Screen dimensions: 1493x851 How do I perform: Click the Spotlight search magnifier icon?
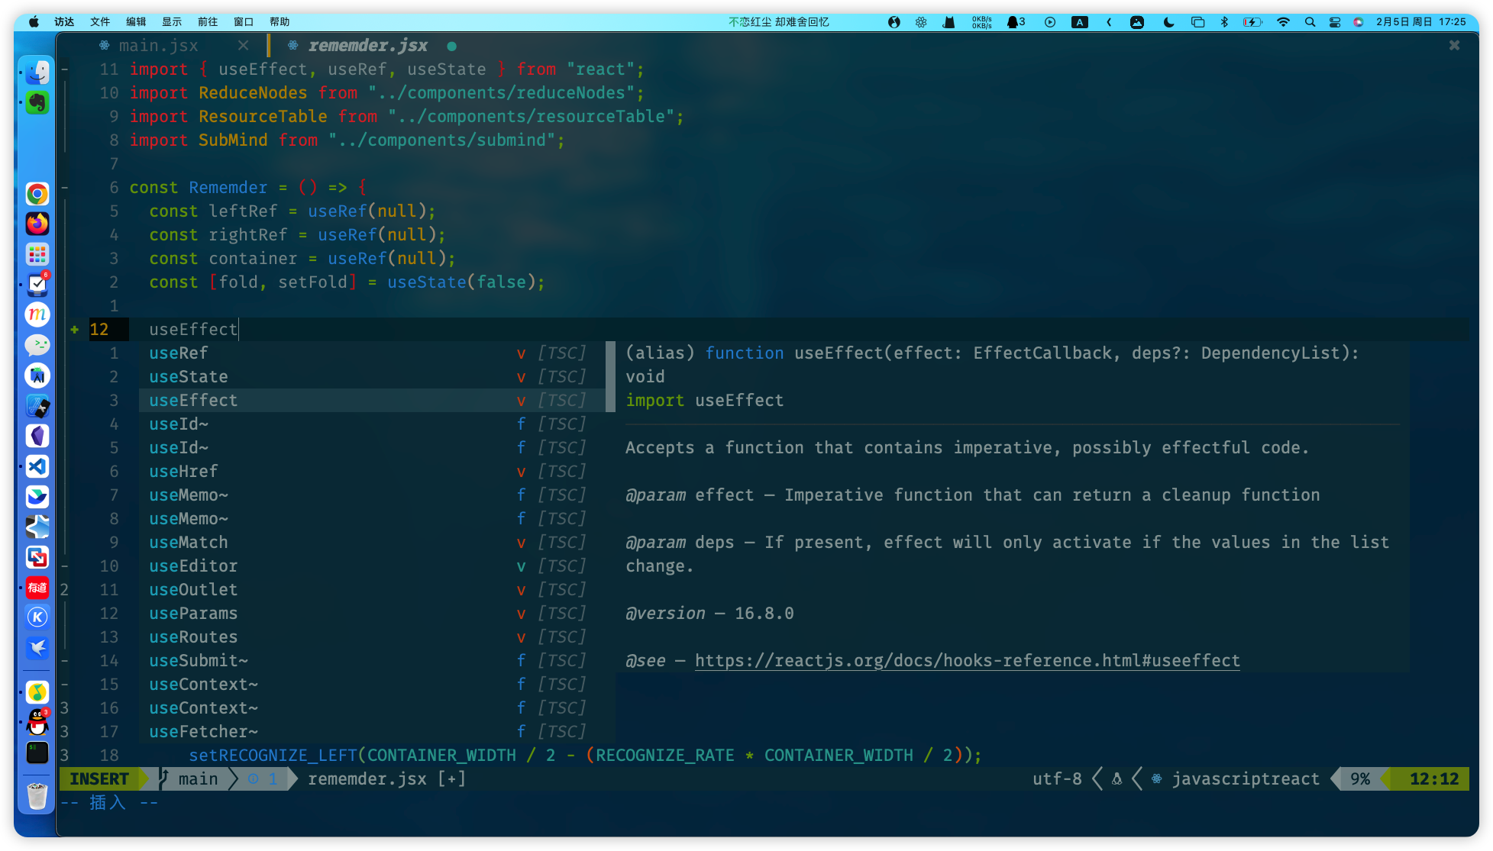point(1310,22)
